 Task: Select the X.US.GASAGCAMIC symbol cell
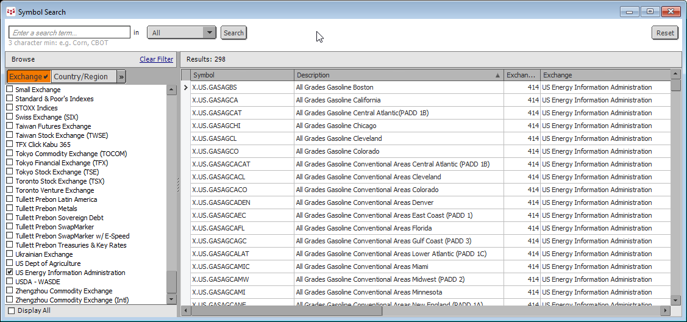tap(242, 267)
